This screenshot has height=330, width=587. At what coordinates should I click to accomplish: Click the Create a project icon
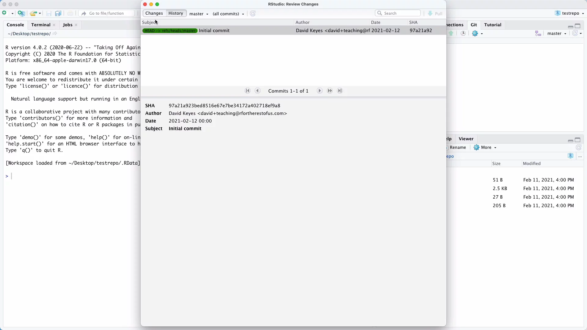[21, 13]
